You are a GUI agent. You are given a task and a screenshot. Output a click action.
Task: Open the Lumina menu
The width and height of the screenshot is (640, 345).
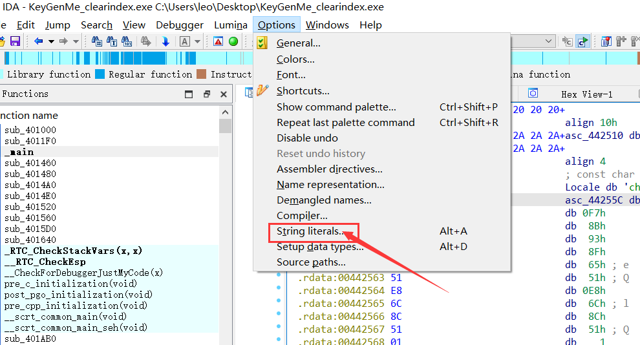231,25
